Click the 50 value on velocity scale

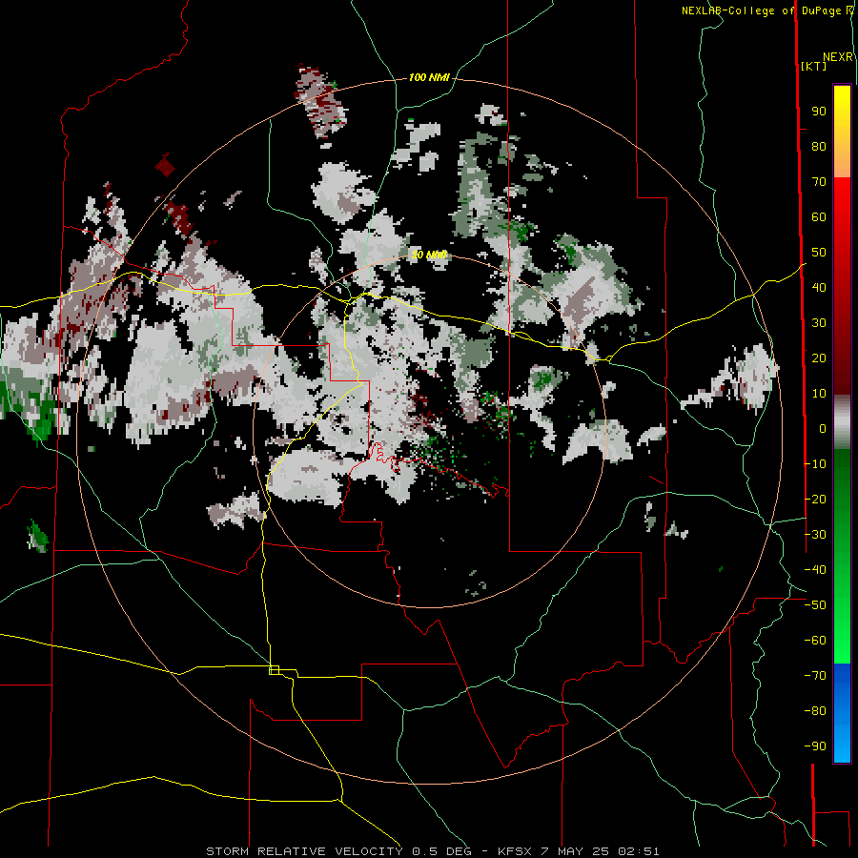point(819,253)
